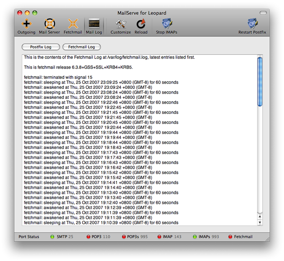This screenshot has width=284, height=261.
Task: Open the Fetchmail toolbar icon
Action: click(73, 24)
